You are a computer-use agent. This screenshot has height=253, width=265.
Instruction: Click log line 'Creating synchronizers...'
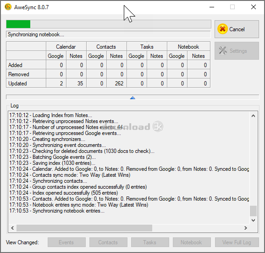[x=47, y=139]
